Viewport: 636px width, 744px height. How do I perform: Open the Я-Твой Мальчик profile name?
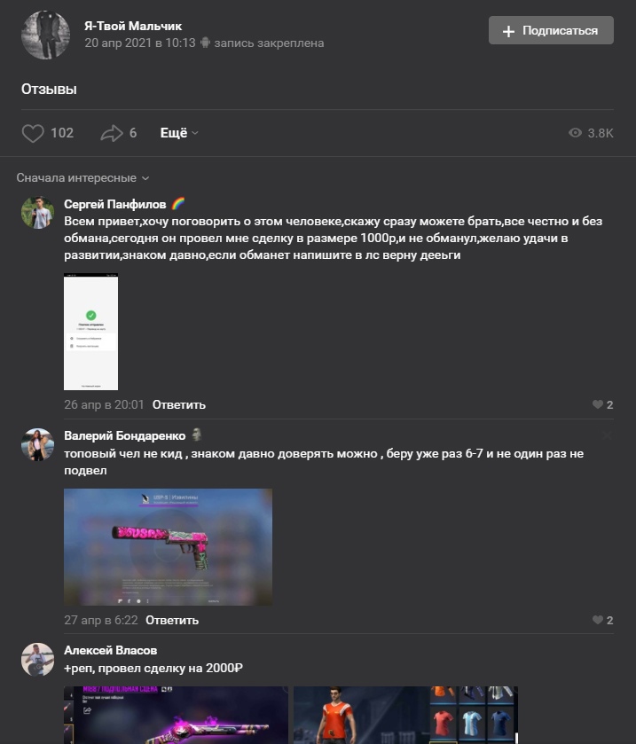(x=133, y=26)
